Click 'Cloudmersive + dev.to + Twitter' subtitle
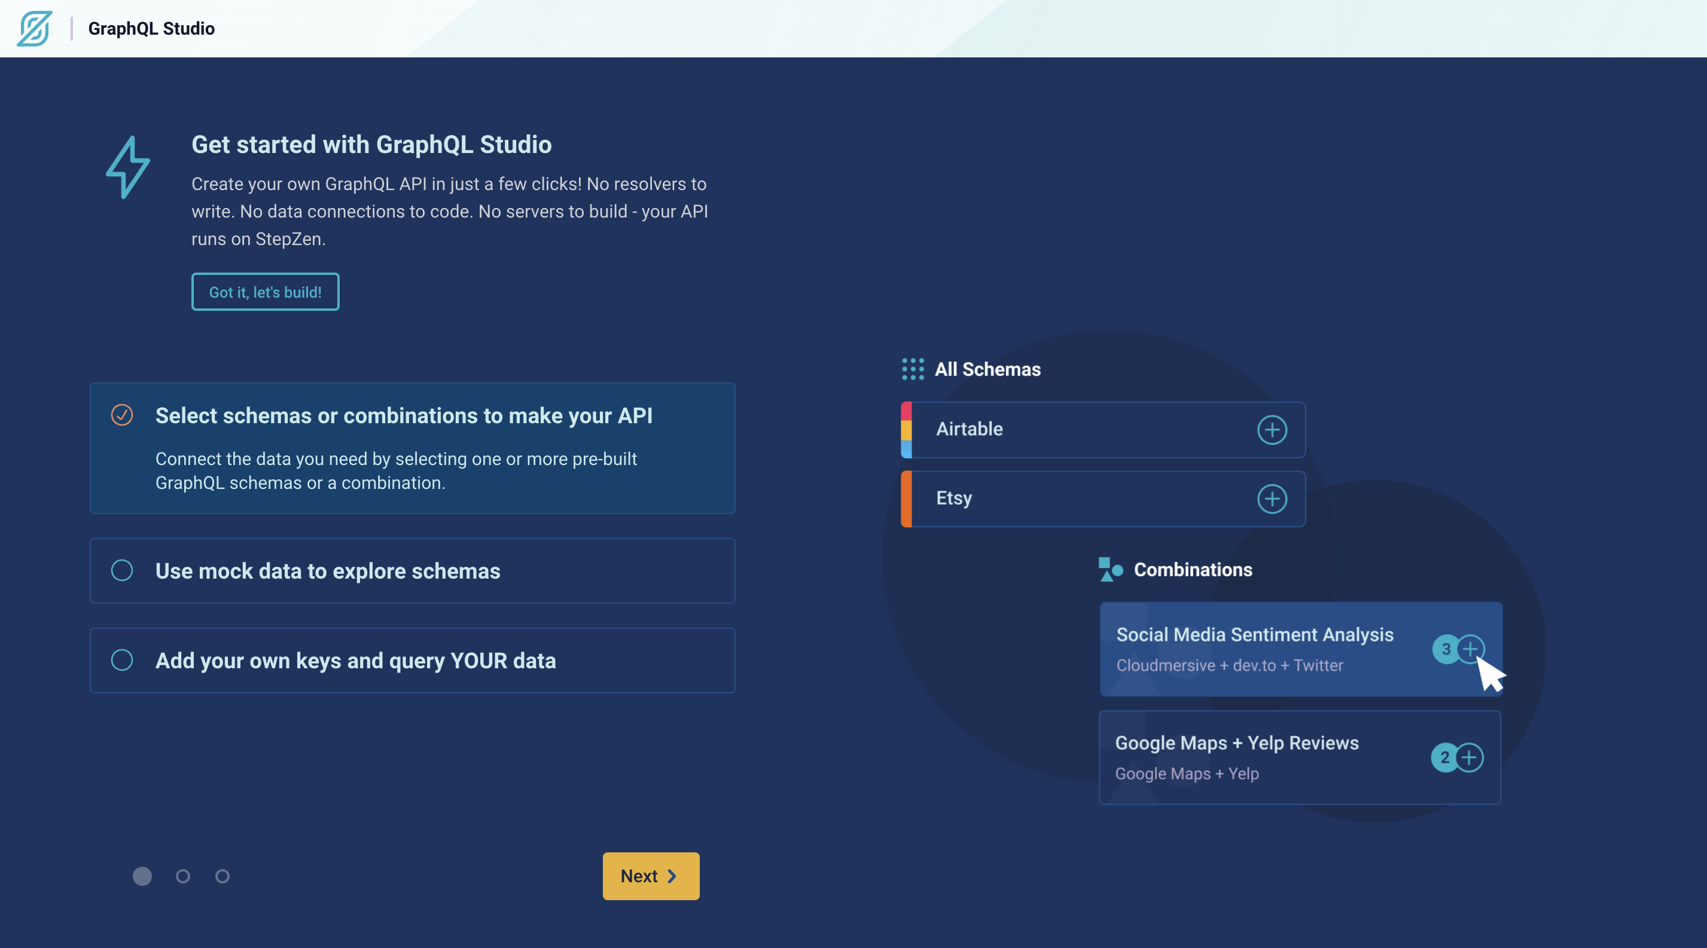 [x=1229, y=665]
